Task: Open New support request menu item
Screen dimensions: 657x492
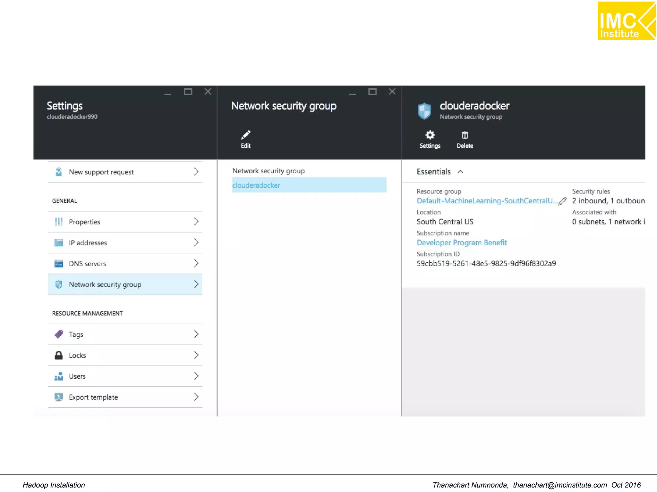Action: (125, 172)
